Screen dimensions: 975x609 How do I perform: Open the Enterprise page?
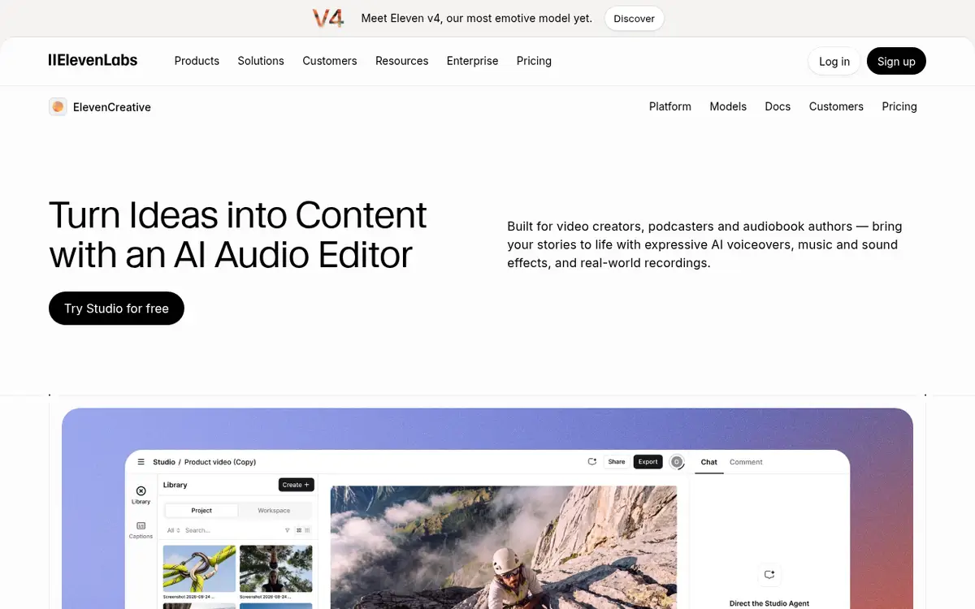pyautogui.click(x=473, y=61)
